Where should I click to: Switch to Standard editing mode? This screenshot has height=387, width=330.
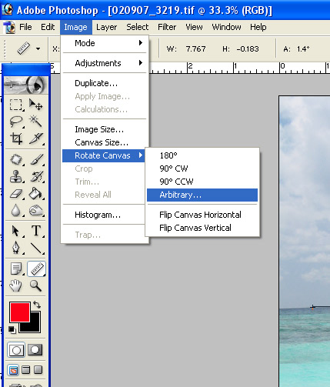pyautogui.click(x=16, y=350)
